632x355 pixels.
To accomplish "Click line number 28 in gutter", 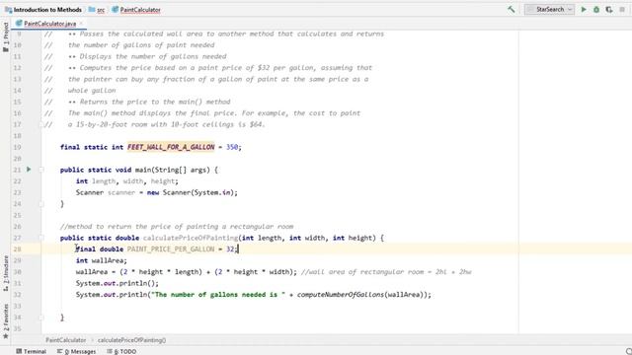I will pos(17,249).
